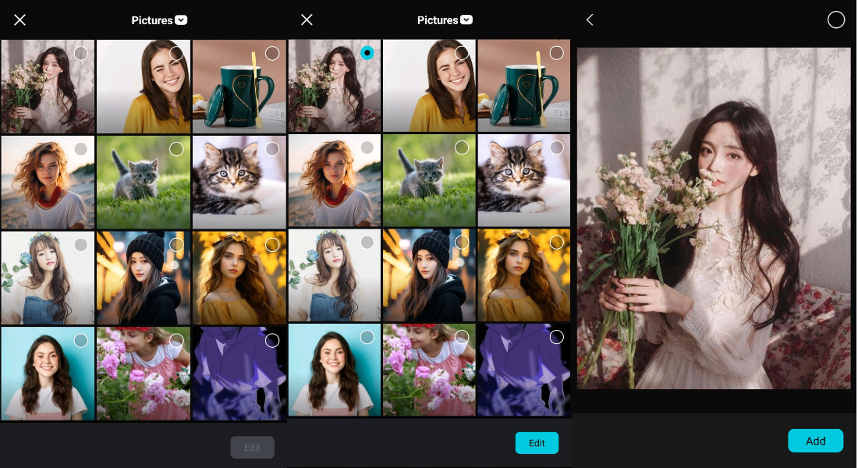Viewport: 858px width, 468px height.
Task: Select tabby kitten close-up circle, first panel
Action: tap(272, 149)
